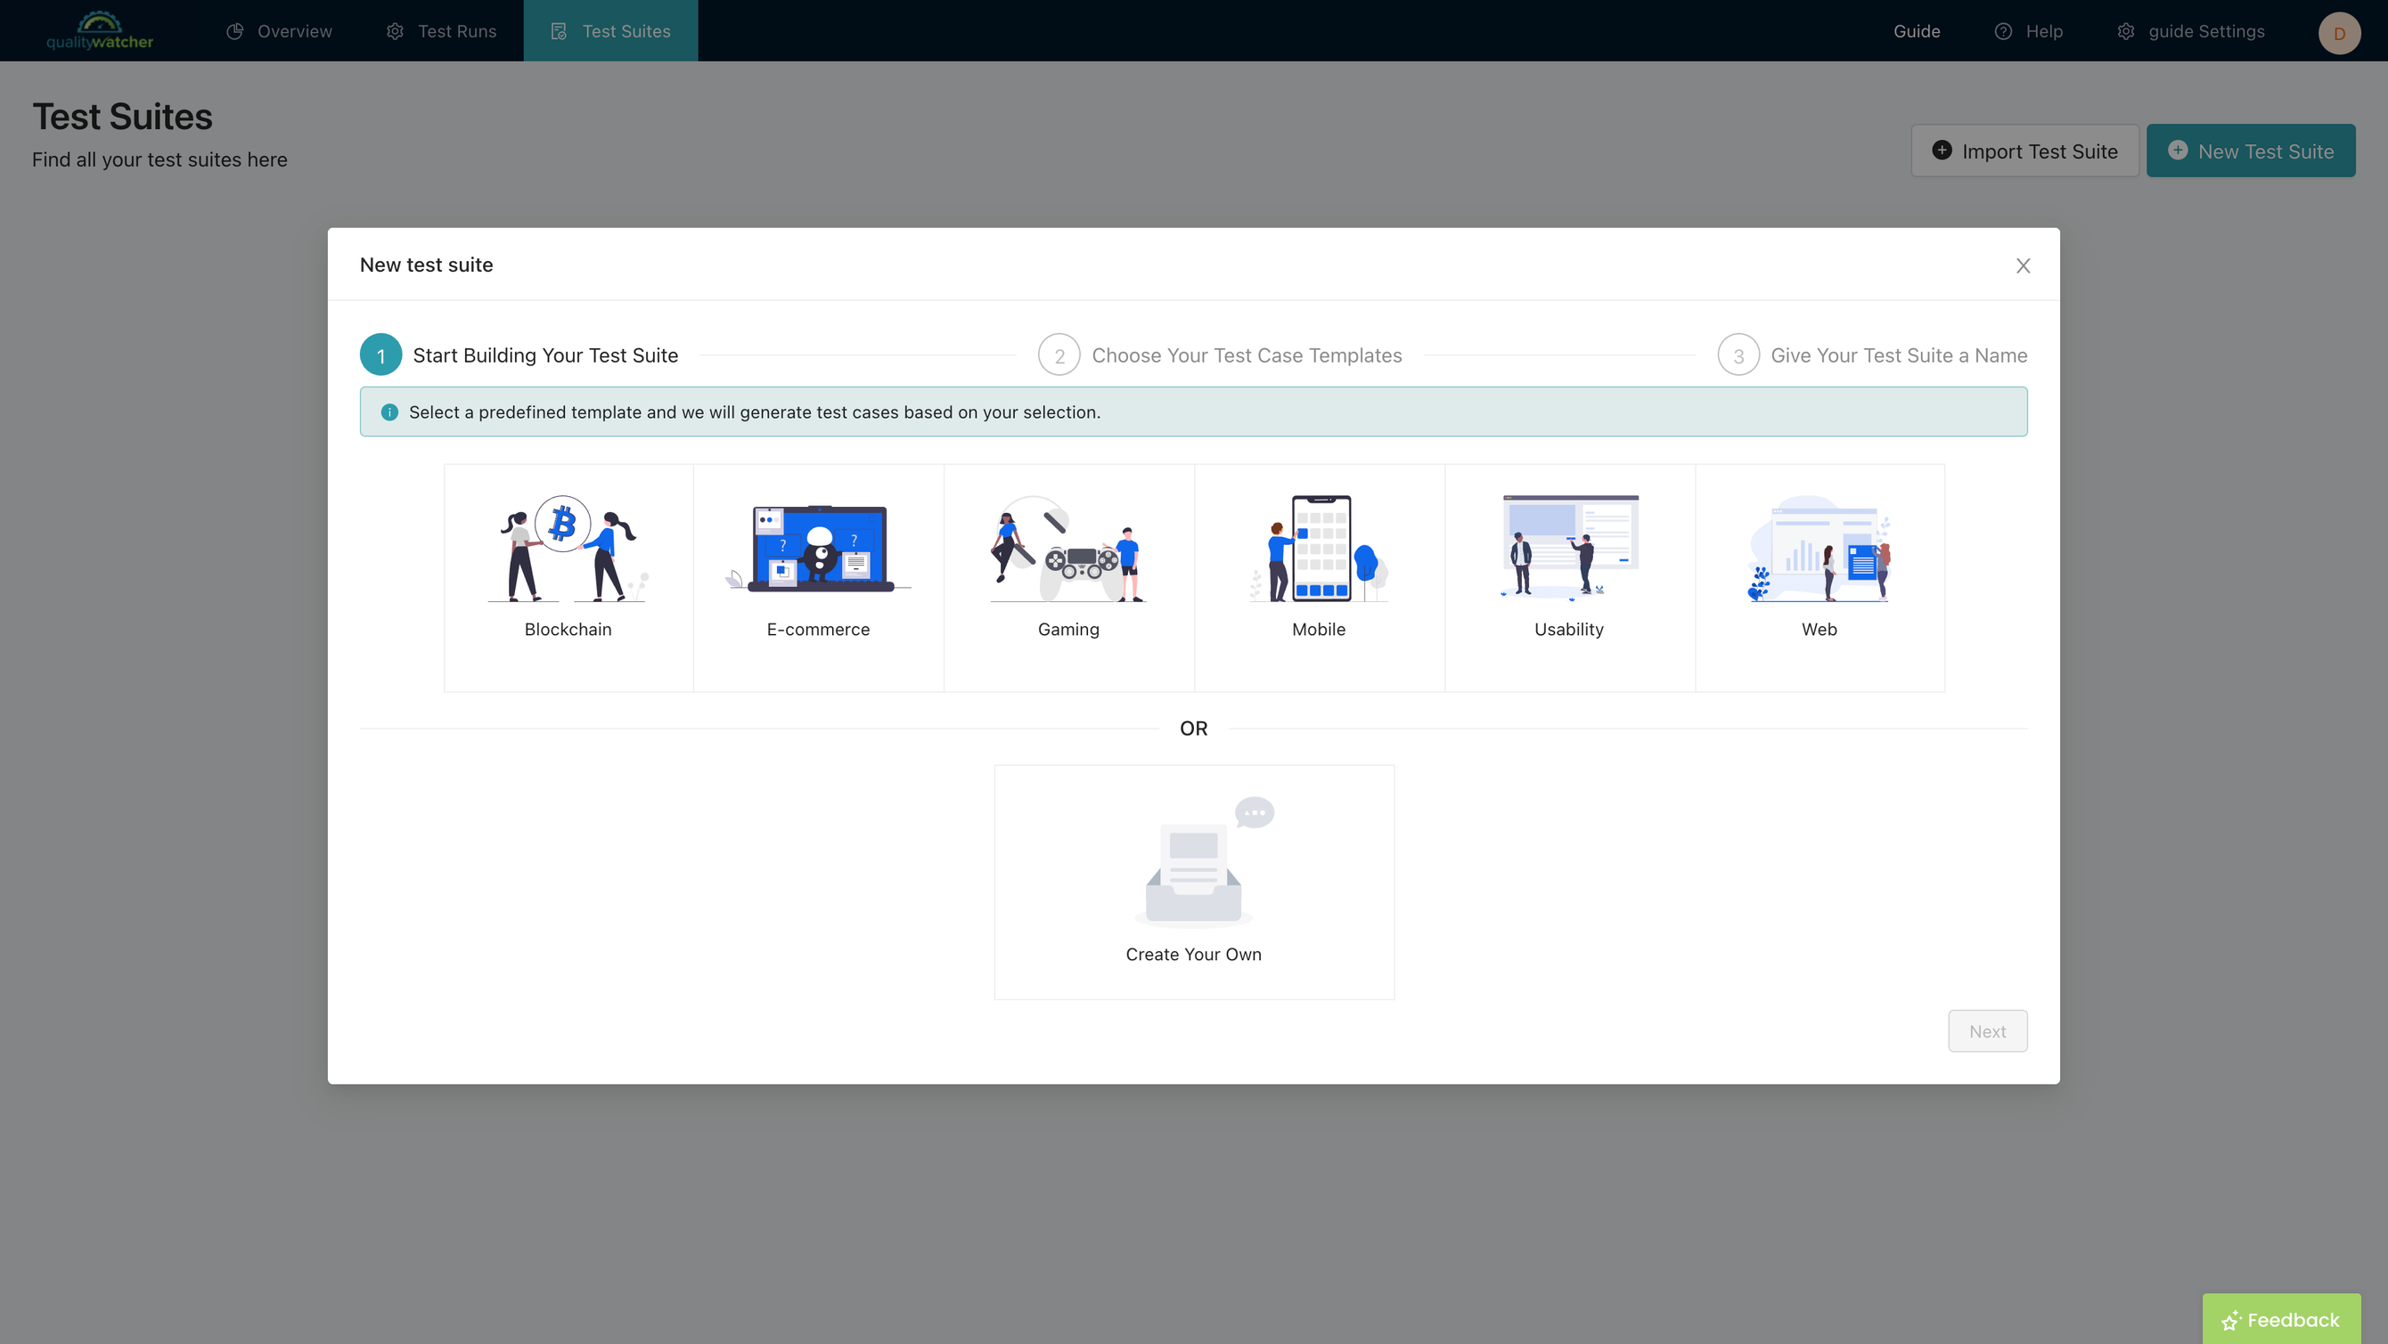Choose the E-commerce template illustration
This screenshot has width=2388, height=1344.
coord(819,548)
